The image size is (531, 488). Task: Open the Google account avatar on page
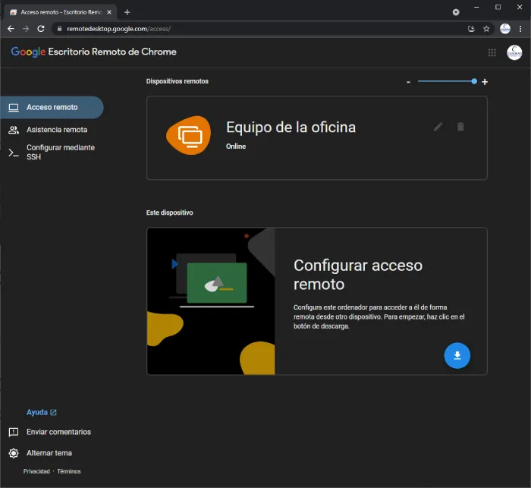[x=514, y=52]
